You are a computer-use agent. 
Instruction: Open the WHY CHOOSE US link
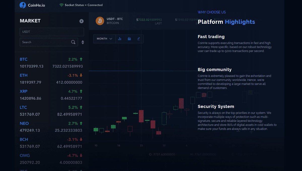click(212, 12)
